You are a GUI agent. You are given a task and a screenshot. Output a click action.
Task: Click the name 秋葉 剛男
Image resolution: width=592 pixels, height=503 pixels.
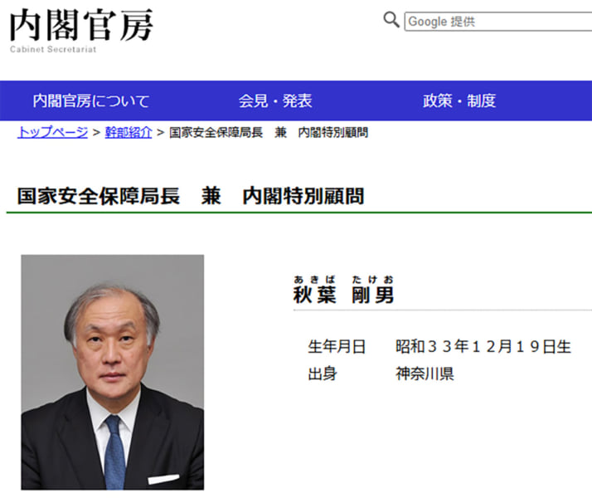[x=344, y=295]
